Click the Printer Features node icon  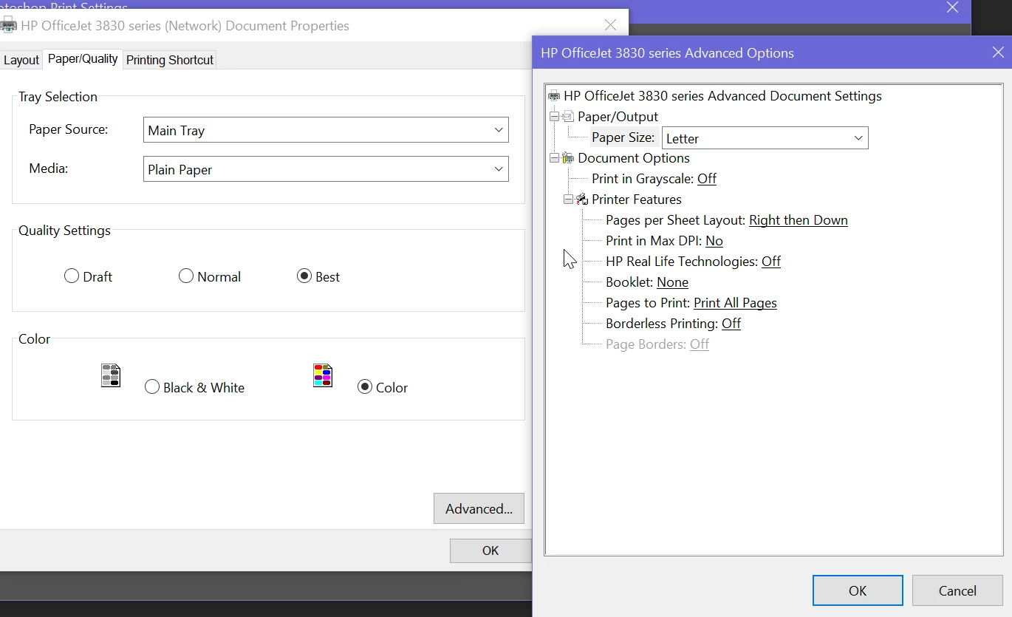[582, 200]
